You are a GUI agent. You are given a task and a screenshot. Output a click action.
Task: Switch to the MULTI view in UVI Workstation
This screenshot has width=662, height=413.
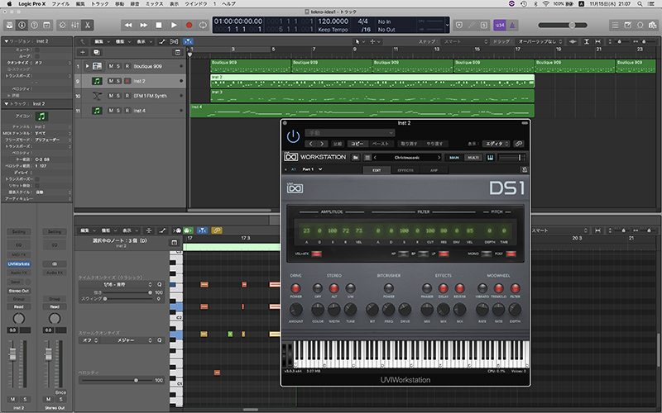click(x=473, y=158)
